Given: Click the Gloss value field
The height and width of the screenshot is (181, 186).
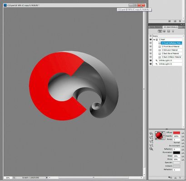Looking at the screenshot, I should pos(176,156).
